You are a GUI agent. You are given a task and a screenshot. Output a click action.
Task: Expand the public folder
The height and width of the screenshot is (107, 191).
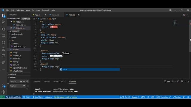click(x=10, y=37)
